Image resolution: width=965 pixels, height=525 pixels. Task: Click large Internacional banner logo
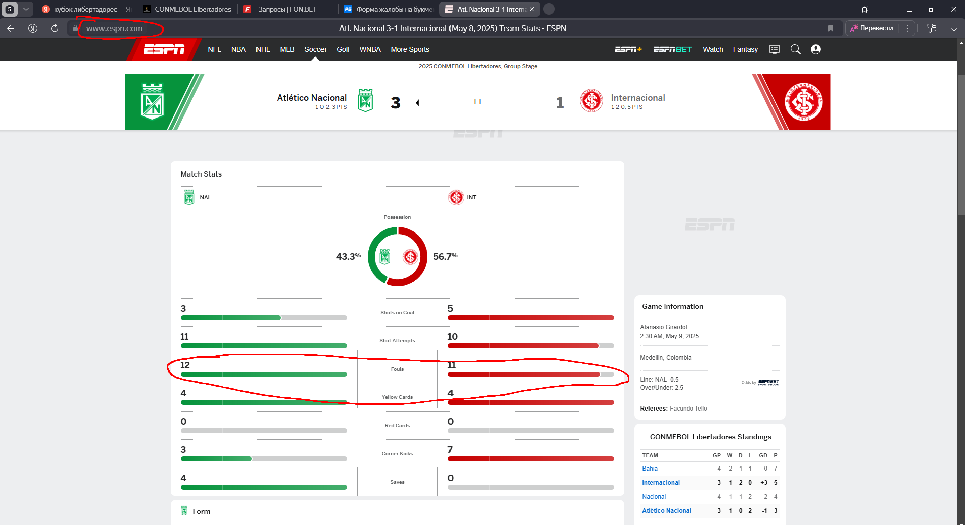tap(804, 101)
